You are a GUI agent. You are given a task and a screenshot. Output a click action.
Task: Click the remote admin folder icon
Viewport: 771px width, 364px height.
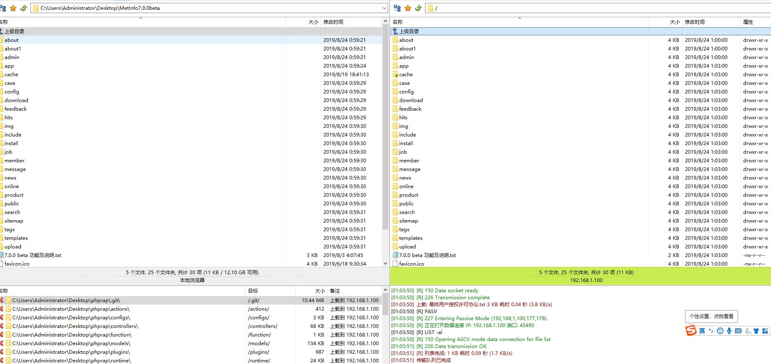coord(395,57)
